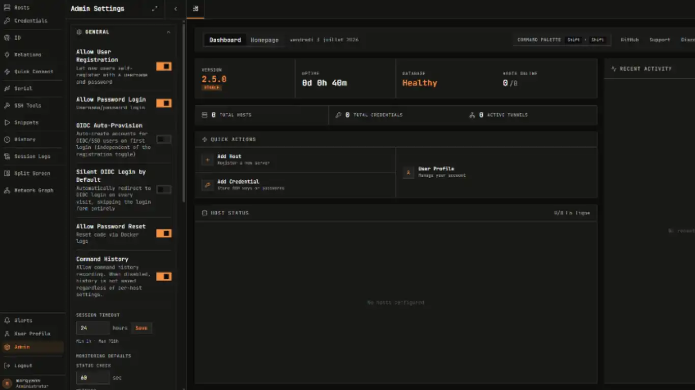The width and height of the screenshot is (695, 390).
Task: Open the Command Palette button
Action: coord(561,40)
